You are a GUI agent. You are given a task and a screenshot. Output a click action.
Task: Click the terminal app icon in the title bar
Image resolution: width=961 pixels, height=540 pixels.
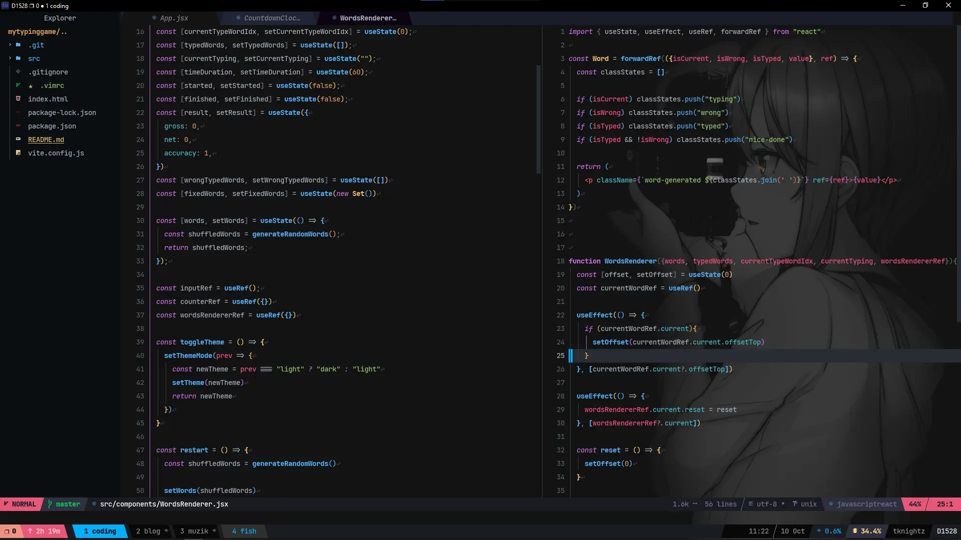5,5
